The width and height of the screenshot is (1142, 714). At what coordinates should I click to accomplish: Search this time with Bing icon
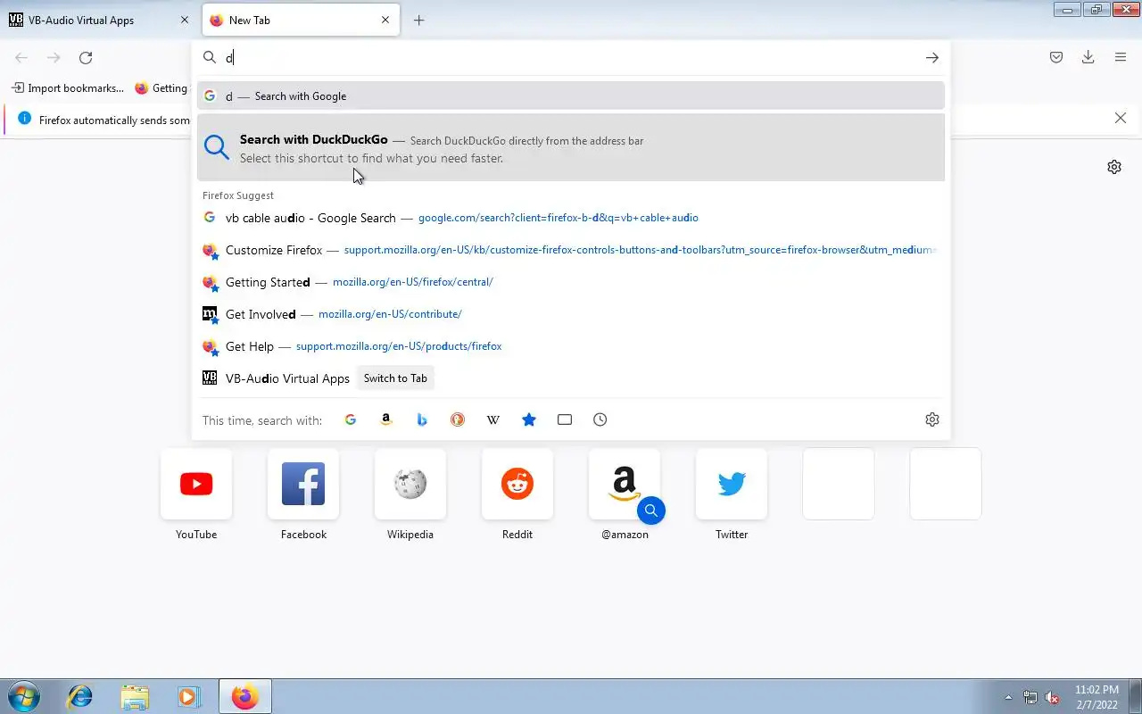(422, 419)
